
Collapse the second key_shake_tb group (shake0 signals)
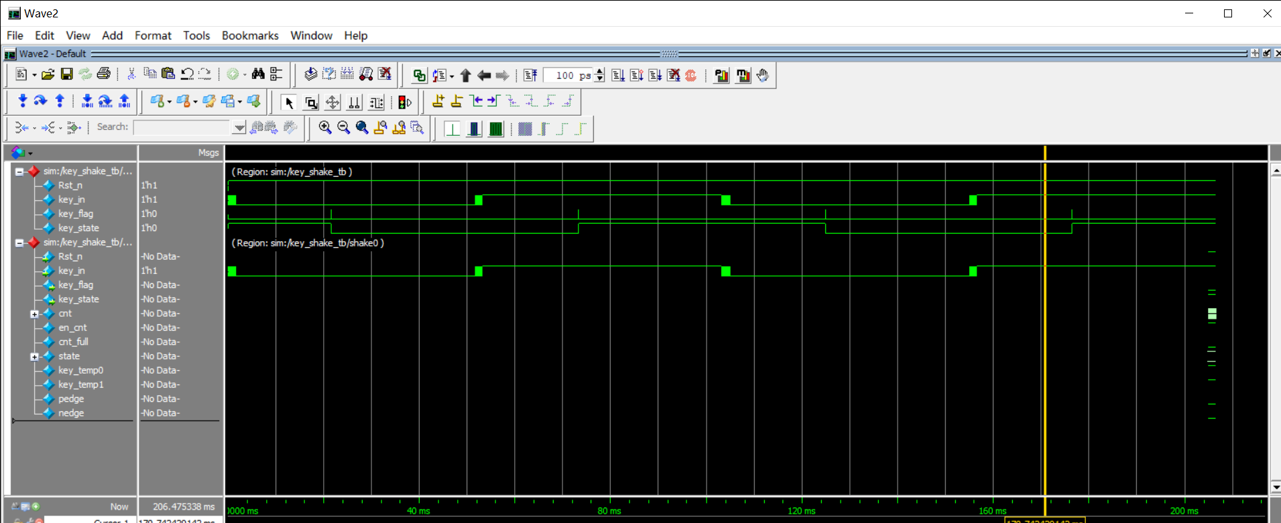pyautogui.click(x=19, y=242)
